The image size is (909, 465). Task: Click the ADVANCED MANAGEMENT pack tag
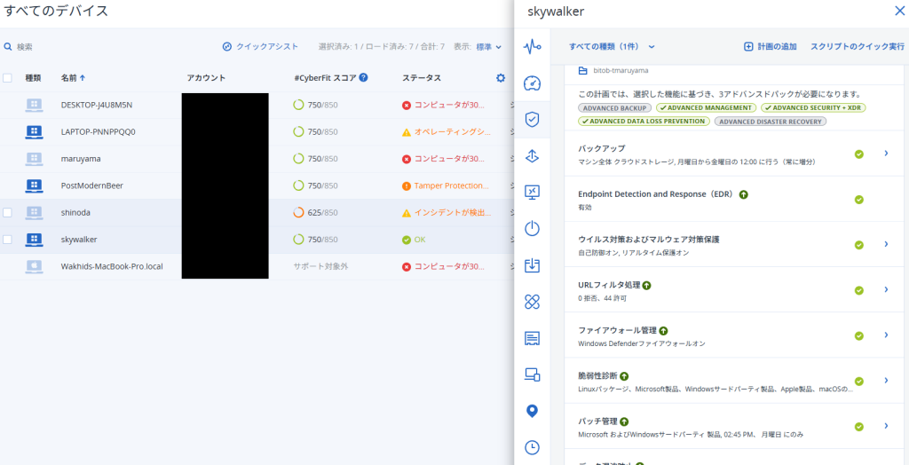(x=706, y=108)
